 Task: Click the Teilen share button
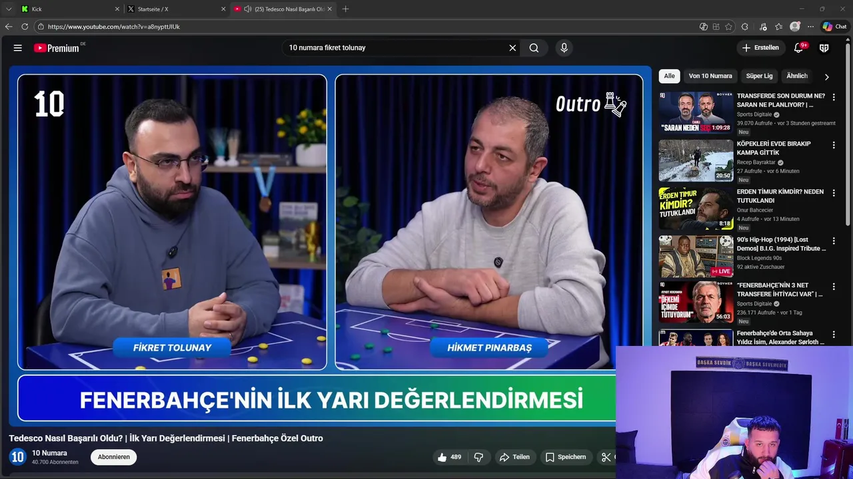514,457
